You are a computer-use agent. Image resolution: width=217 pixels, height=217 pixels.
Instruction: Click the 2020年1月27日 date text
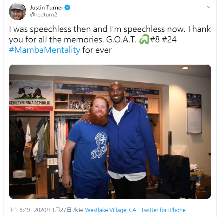pyautogui.click(x=53, y=210)
